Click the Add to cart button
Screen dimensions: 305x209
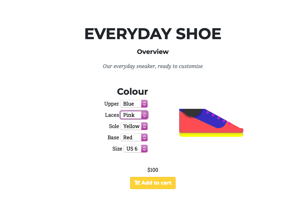point(153,183)
